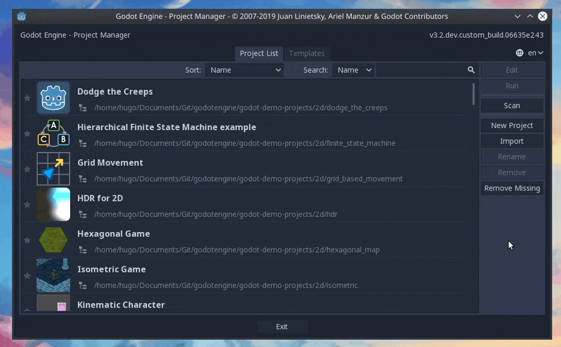Click the Hexagonal Game project icon
This screenshot has height=347, width=561.
(x=53, y=240)
